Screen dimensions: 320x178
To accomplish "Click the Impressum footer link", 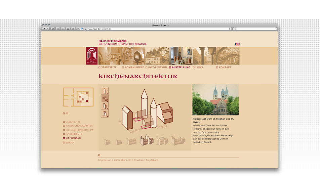I will point(105,160).
